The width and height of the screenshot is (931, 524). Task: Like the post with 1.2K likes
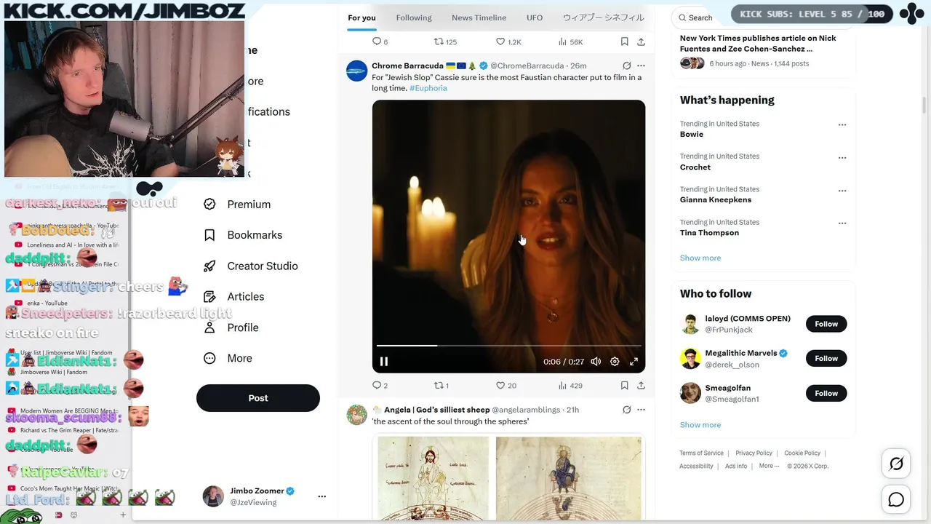pyautogui.click(x=508, y=41)
